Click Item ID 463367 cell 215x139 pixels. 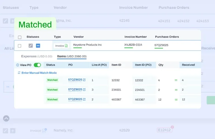click(x=116, y=100)
